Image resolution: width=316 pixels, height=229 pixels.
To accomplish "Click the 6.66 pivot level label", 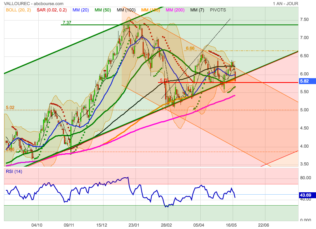I will tap(190, 48).
